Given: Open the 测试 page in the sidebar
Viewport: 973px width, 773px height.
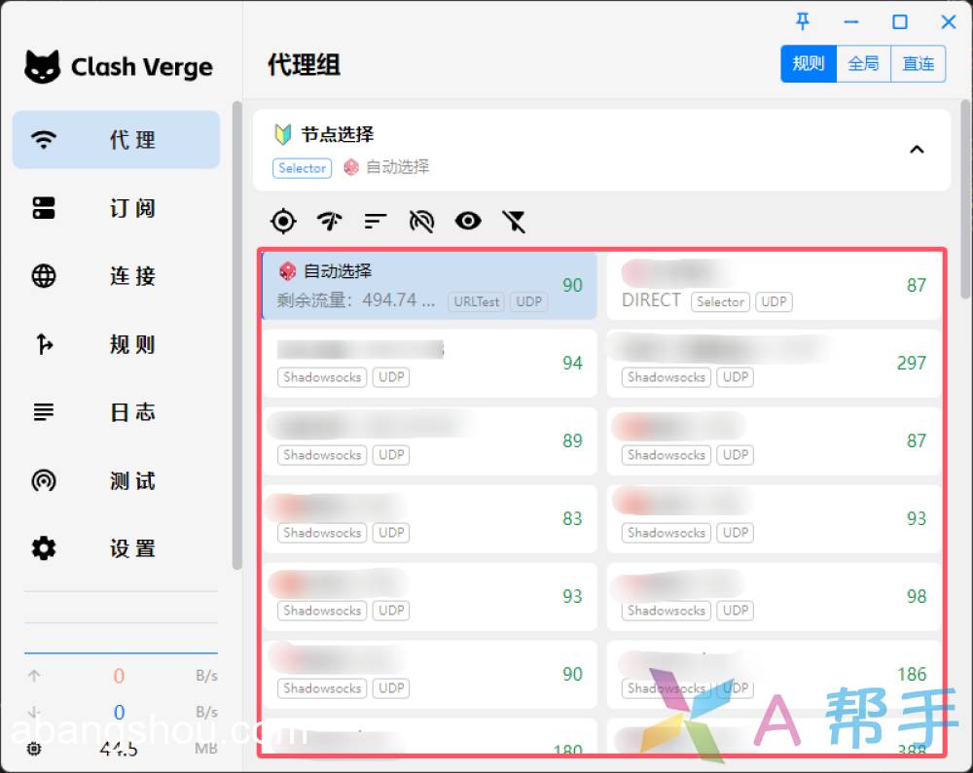Looking at the screenshot, I should pyautogui.click(x=116, y=480).
